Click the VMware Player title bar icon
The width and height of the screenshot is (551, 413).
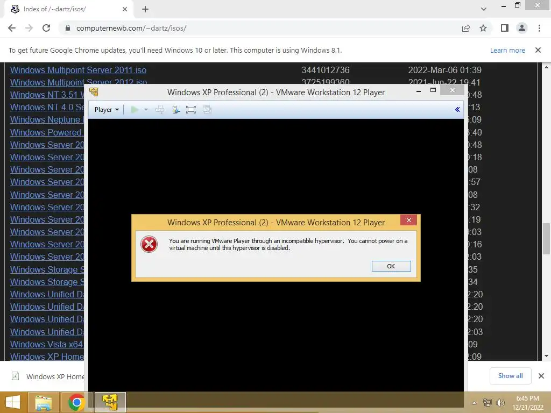pos(94,92)
